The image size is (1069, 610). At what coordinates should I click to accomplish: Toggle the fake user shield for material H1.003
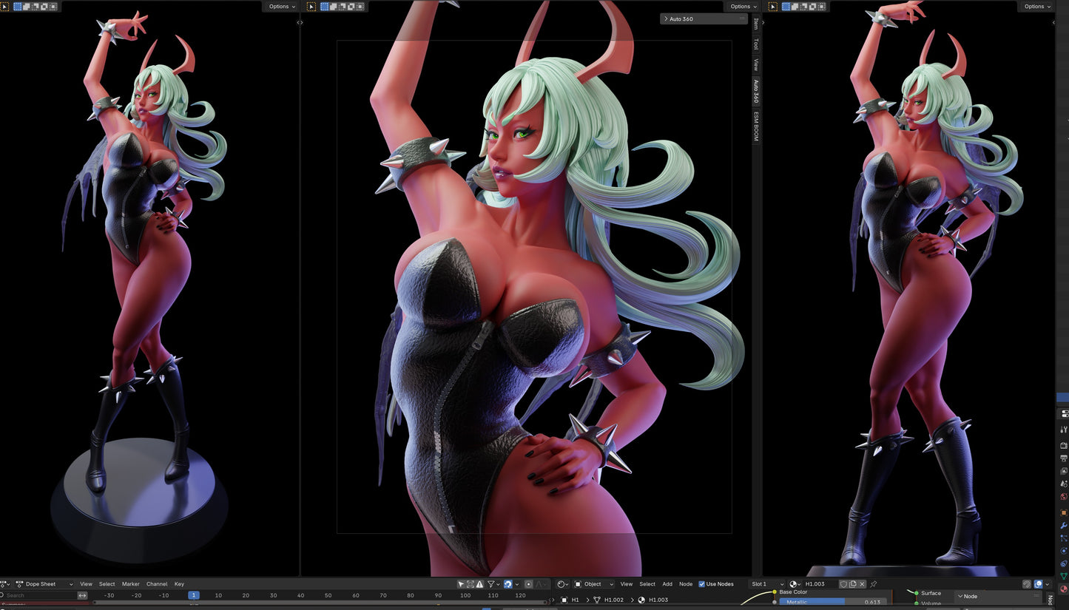[x=843, y=584]
